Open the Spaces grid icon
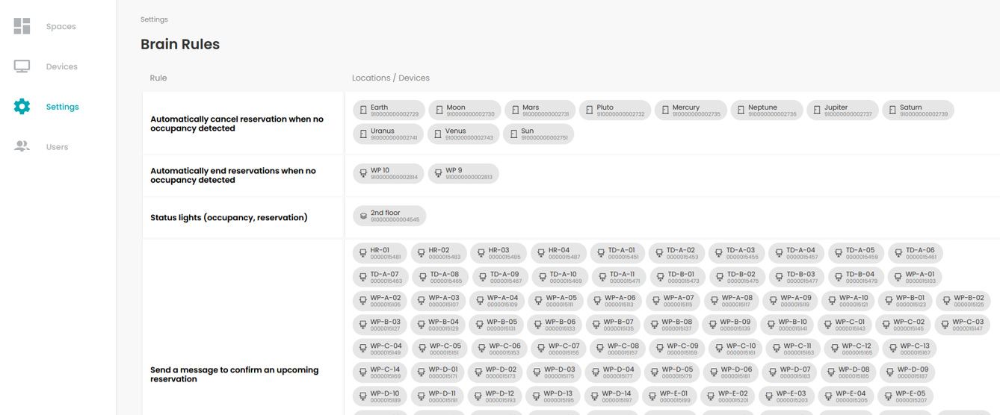This screenshot has width=1000, height=415. pos(22,26)
